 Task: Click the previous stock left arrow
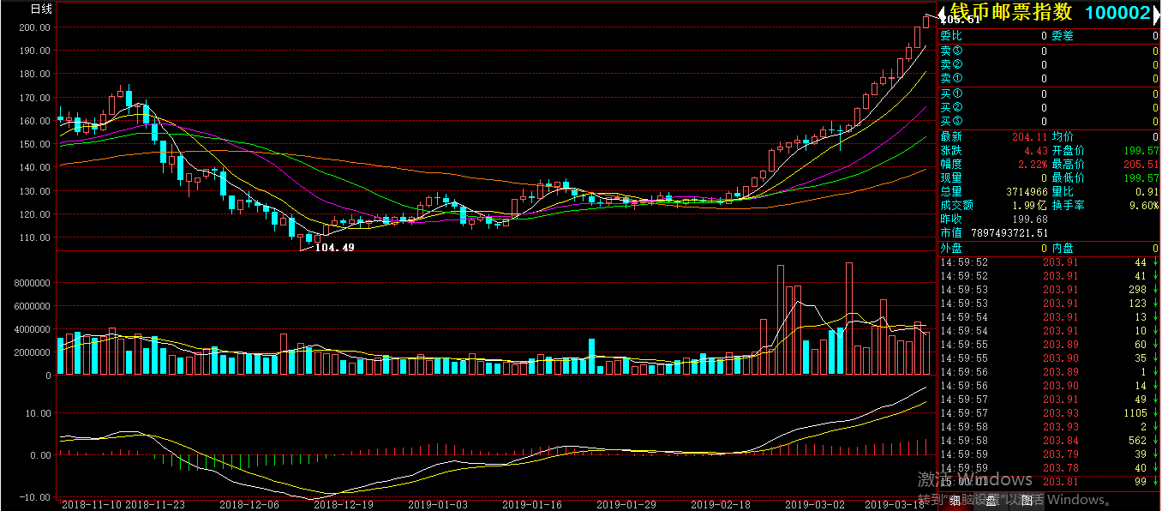click(x=943, y=14)
